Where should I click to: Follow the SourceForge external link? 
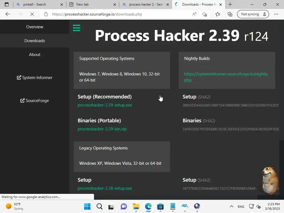pos(35,100)
